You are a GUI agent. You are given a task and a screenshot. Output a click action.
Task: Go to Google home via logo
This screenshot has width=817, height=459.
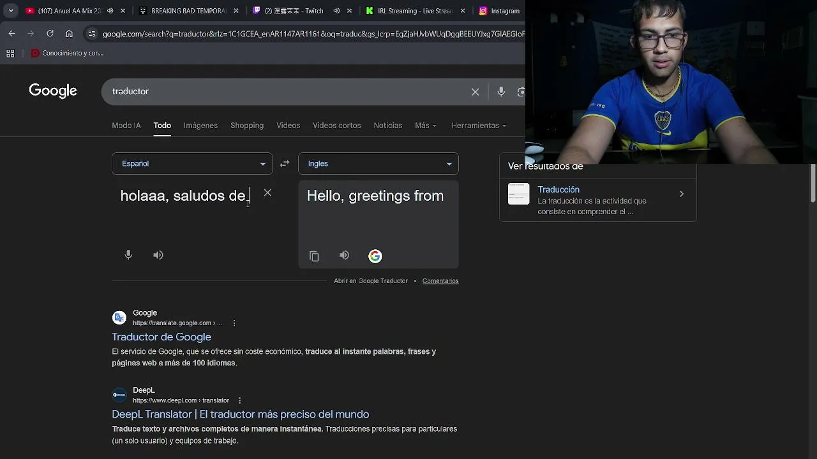[x=53, y=91]
